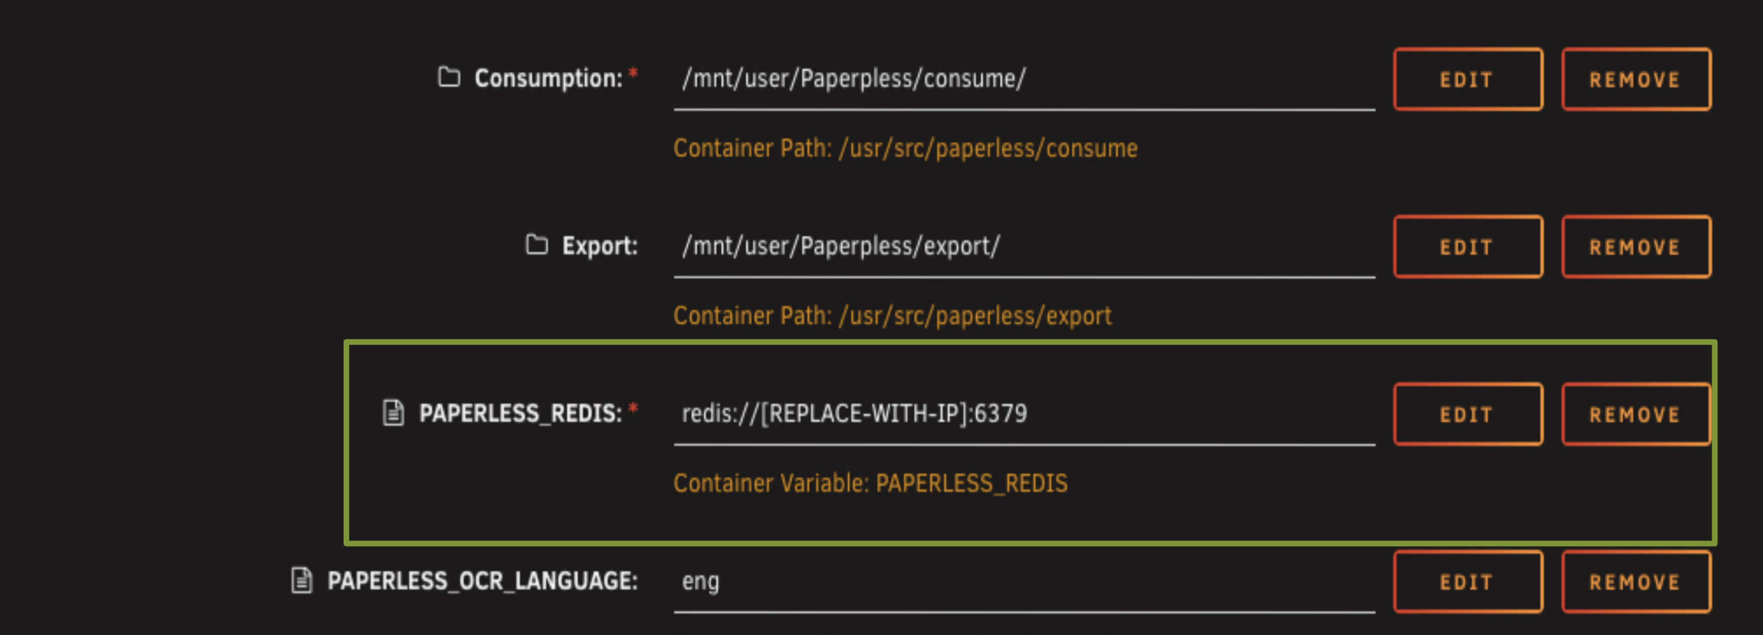Remove the Export path entry
Screen dimensions: 1763x635
tap(1635, 247)
